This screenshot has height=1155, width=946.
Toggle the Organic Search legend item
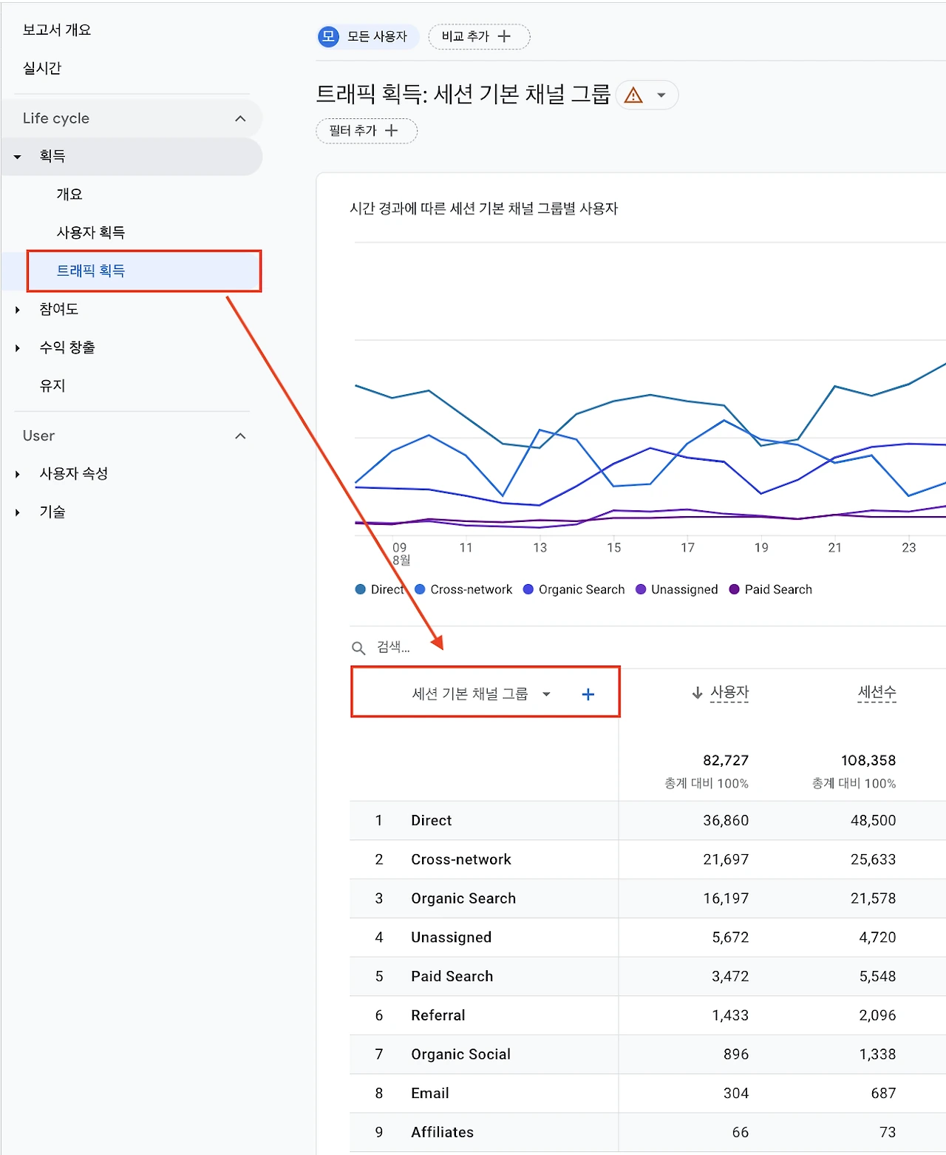point(574,589)
